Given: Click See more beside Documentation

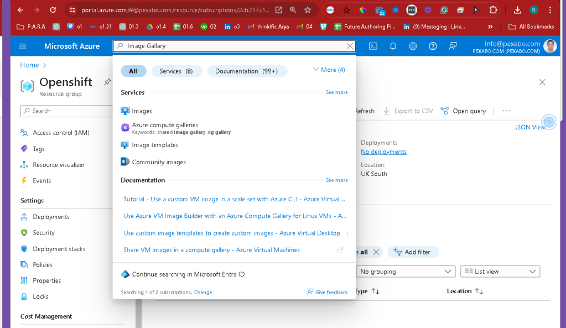Looking at the screenshot, I should [x=337, y=180].
